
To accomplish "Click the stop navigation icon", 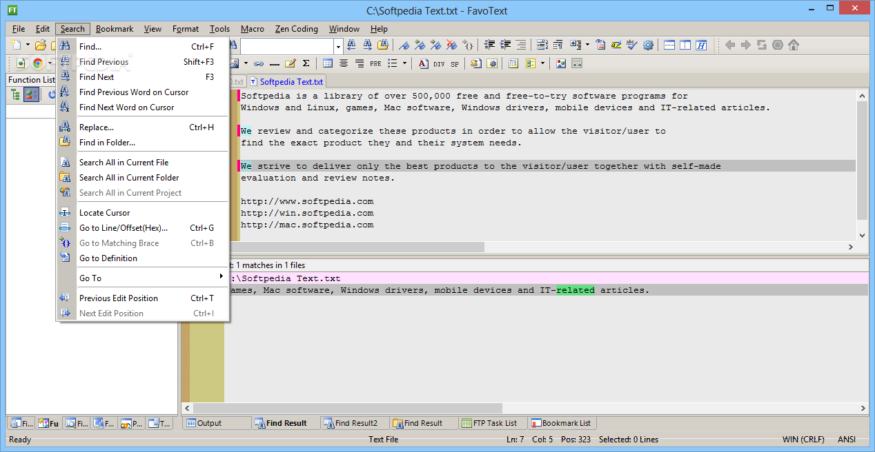I will (778, 45).
